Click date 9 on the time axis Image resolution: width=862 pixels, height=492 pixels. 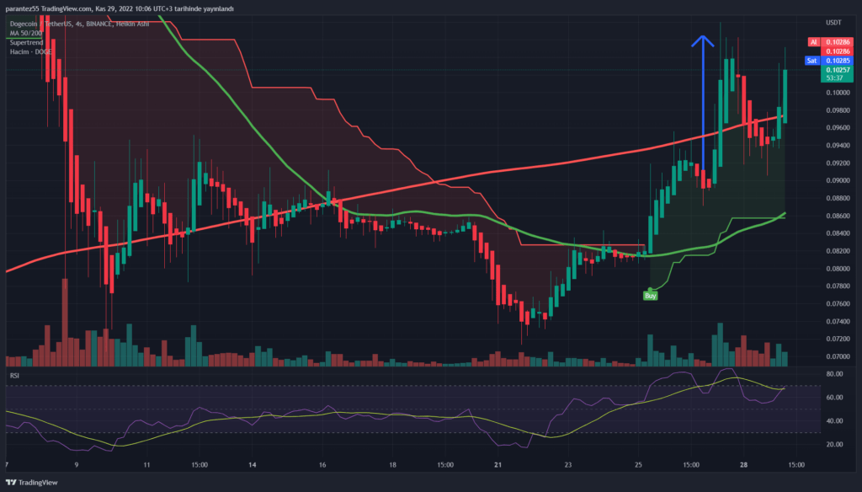pyautogui.click(x=76, y=464)
